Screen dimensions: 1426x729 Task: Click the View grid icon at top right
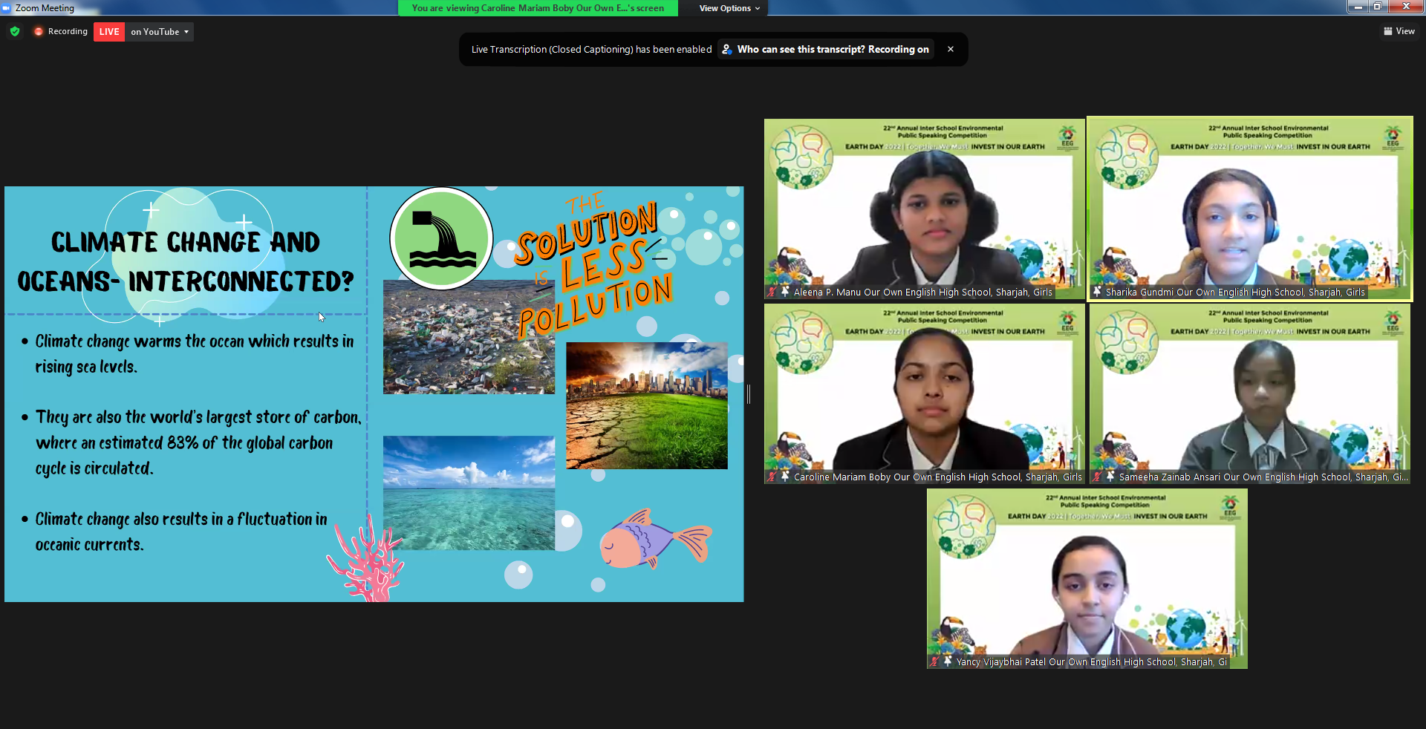point(1387,31)
